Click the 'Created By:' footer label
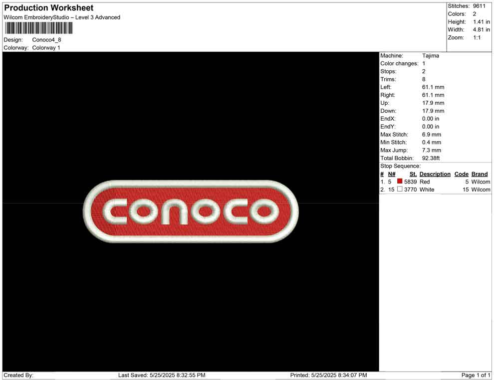This screenshot has height=380, width=494. [x=18, y=375]
